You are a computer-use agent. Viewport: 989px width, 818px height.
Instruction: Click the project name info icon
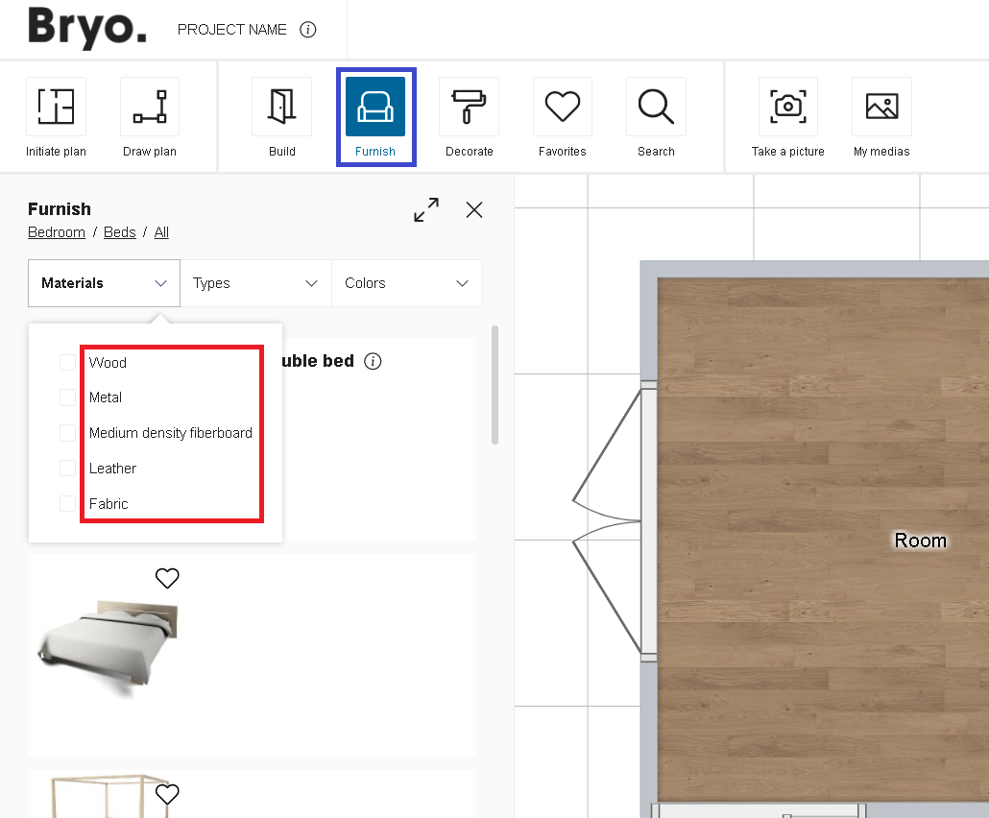click(308, 30)
